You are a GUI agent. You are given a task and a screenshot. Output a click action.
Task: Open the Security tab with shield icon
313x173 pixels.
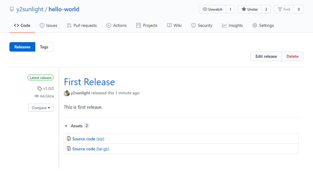pyautogui.click(x=202, y=26)
